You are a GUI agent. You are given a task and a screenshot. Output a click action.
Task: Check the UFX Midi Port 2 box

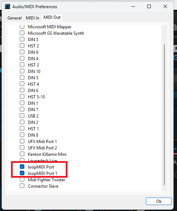(22, 148)
